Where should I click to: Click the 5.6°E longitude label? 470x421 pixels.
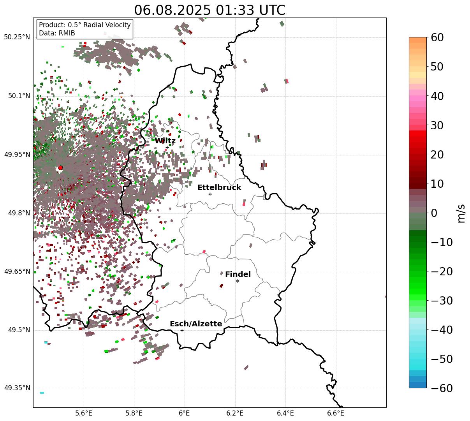pos(84,413)
